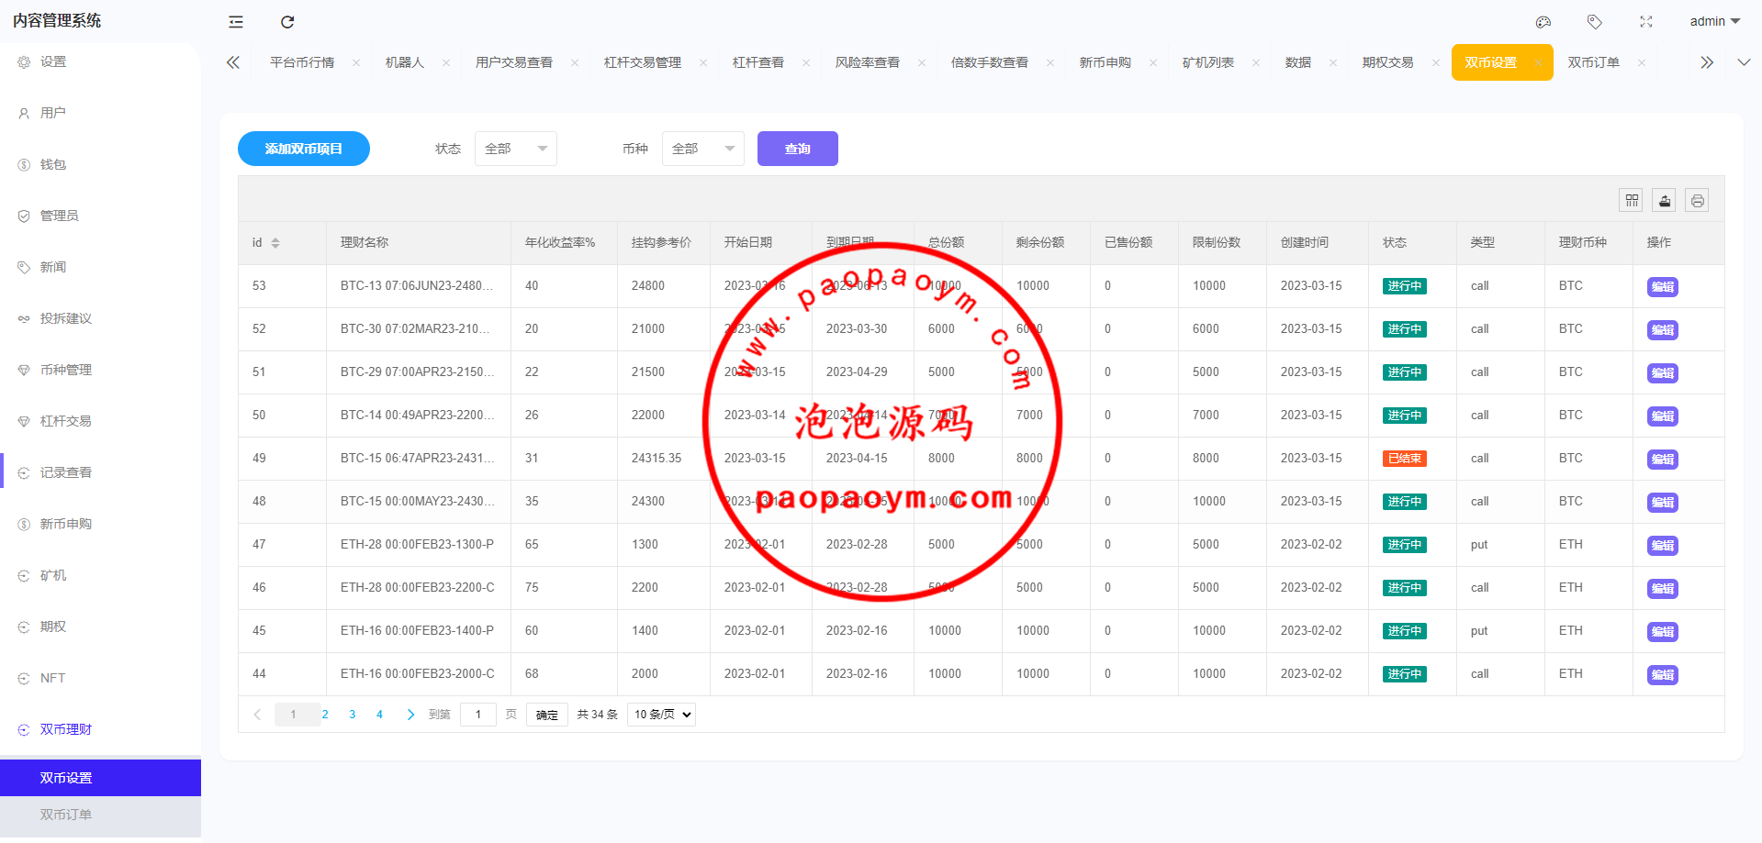Switch to the 矿机列表 tab
Viewport: 1762px width, 843px height.
click(1208, 62)
